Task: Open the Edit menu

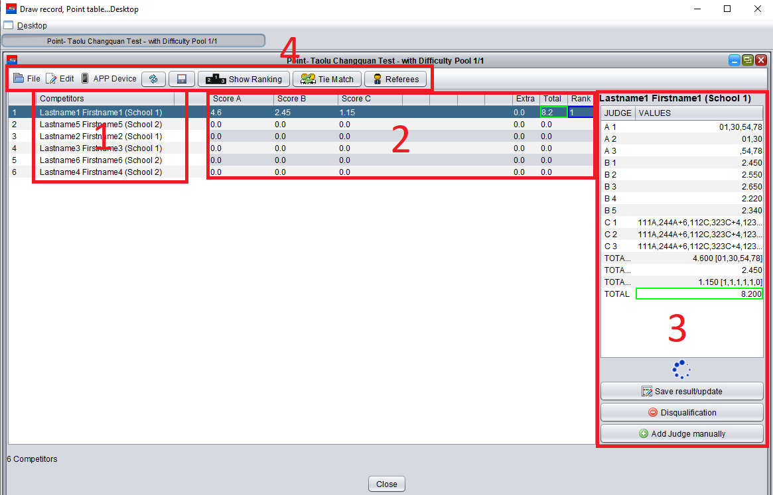Action: (x=60, y=79)
